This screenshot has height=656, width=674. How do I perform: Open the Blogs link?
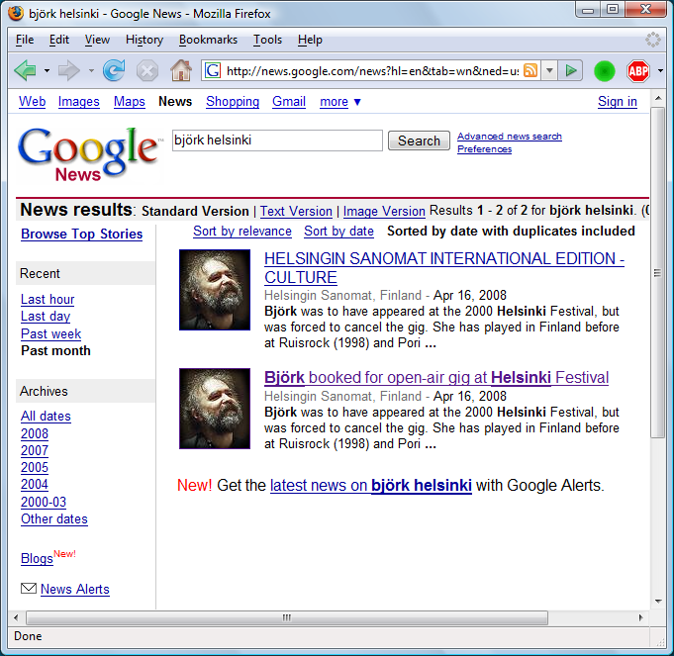pyautogui.click(x=37, y=558)
